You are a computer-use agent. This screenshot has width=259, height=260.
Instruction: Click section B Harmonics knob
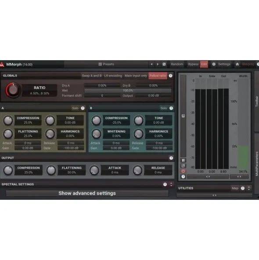(x=139, y=134)
